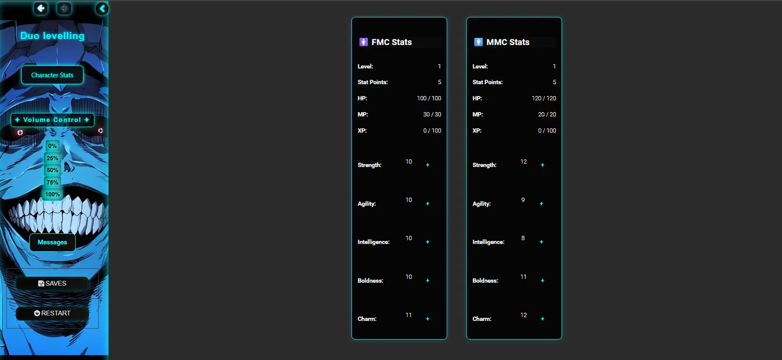Image resolution: width=782 pixels, height=360 pixels.
Task: Raise FMC Intelligence using plus icon
Action: tap(428, 242)
